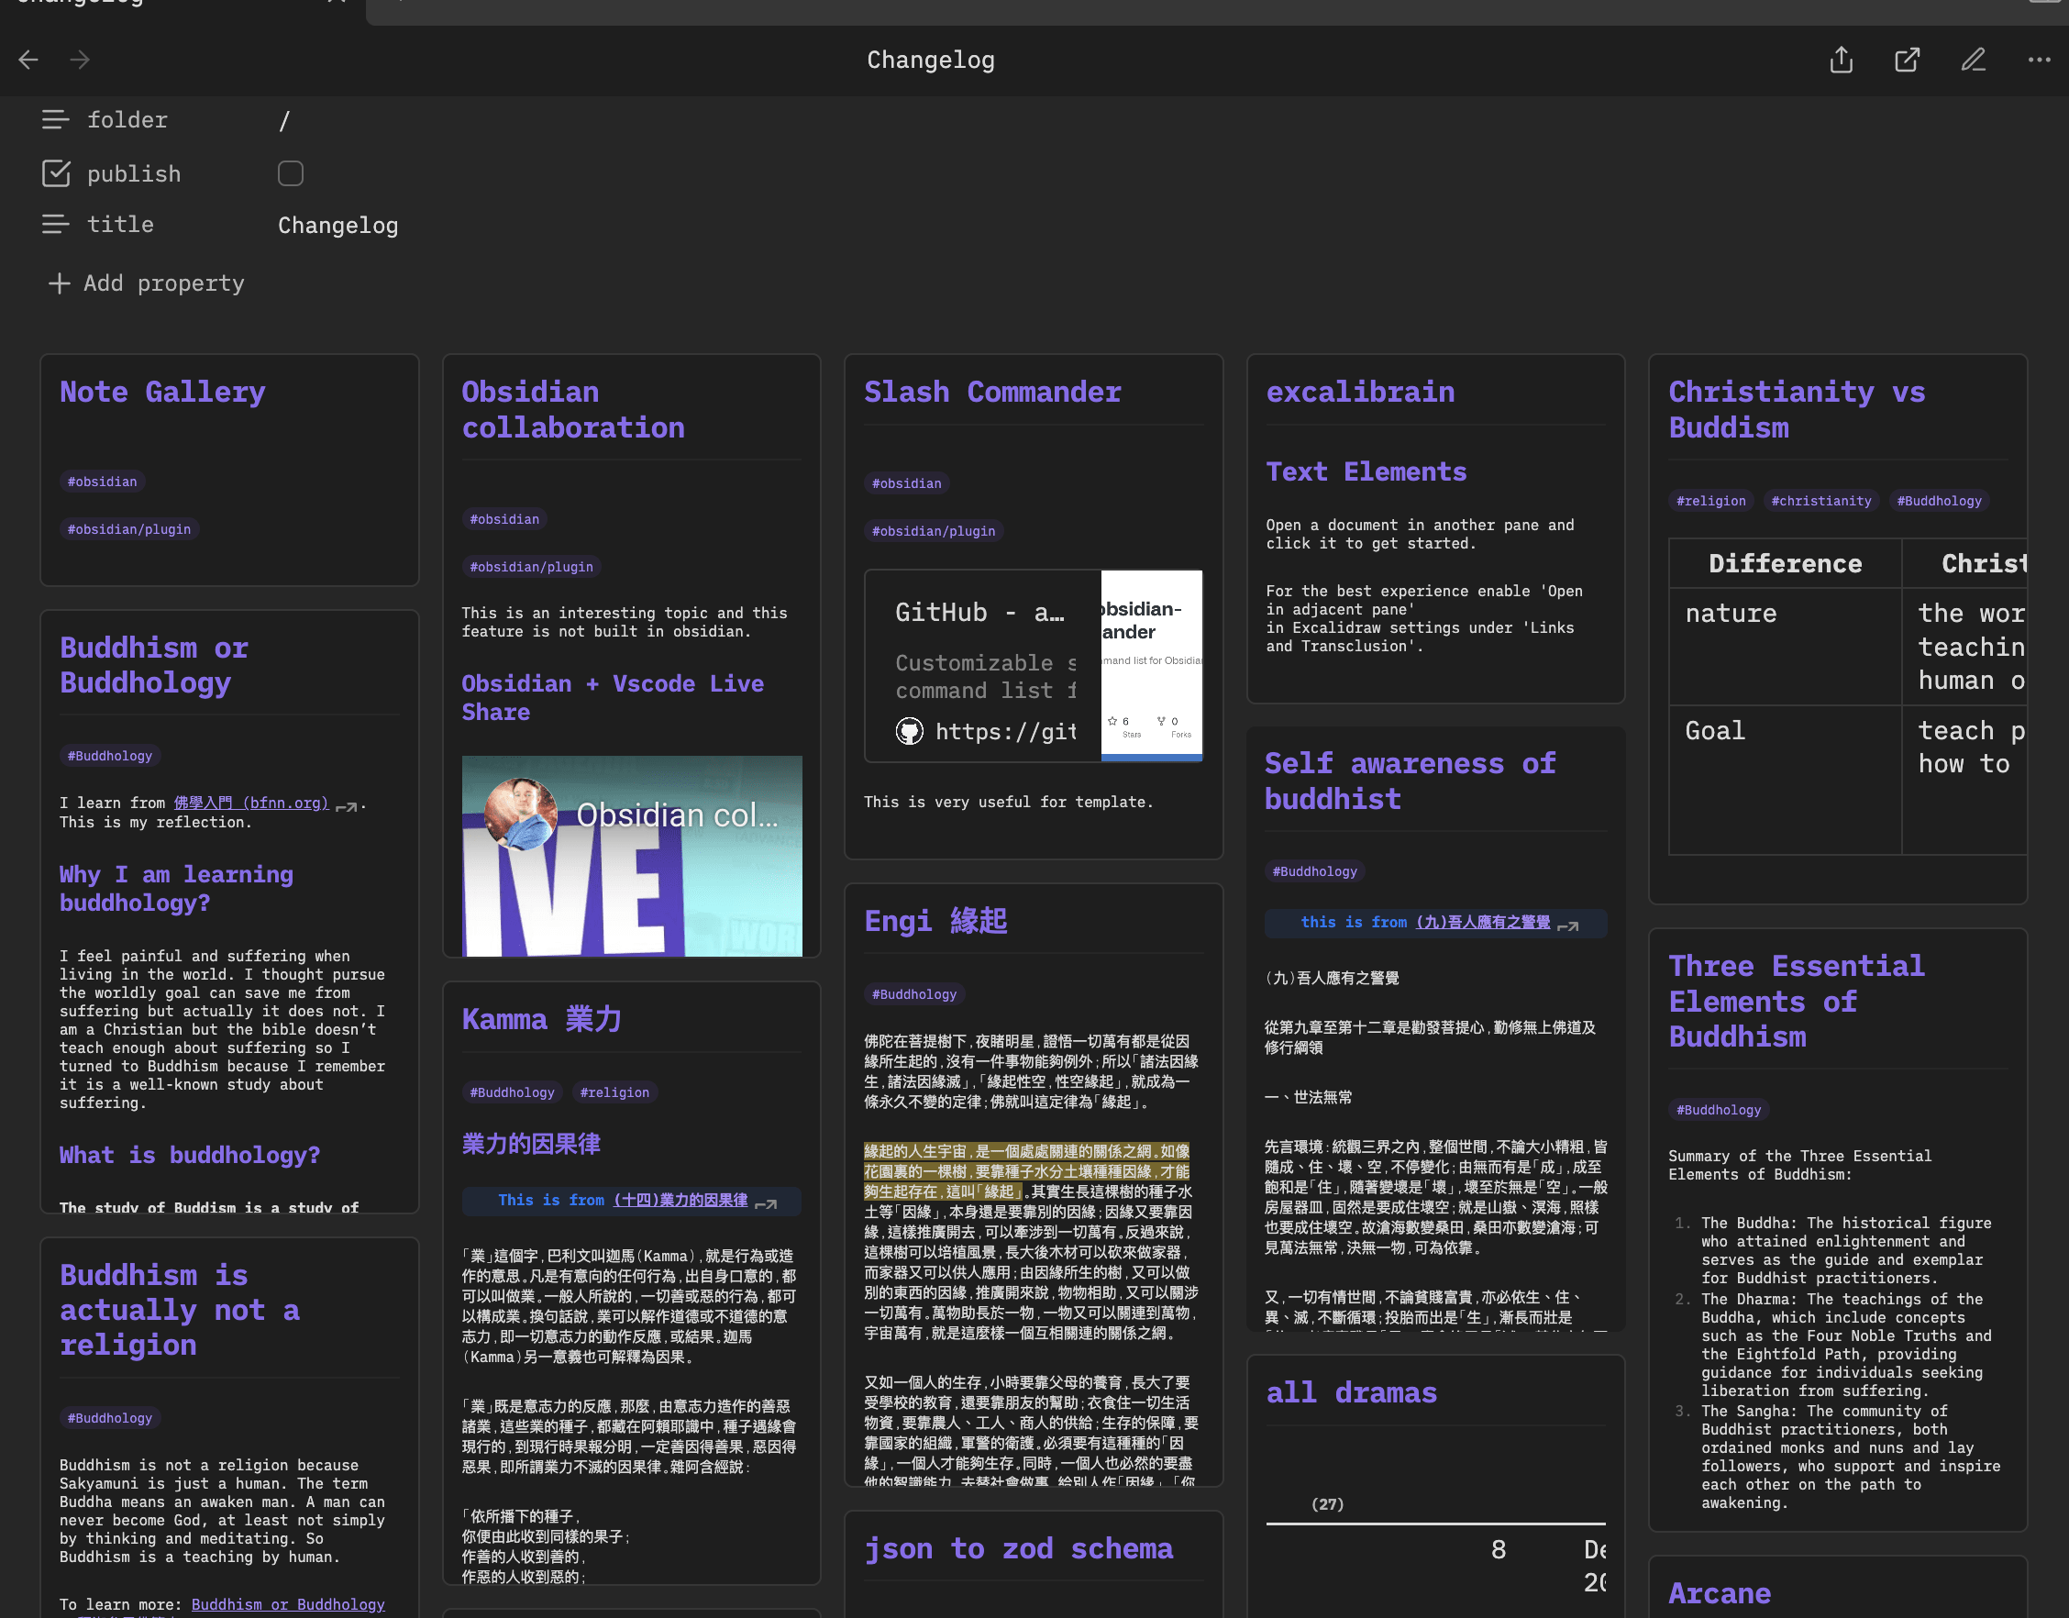Navigate forward with the right arrow
2069x1618 pixels.
(80, 60)
